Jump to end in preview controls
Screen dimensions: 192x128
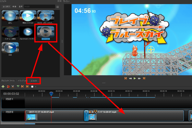[x=144, y=78]
